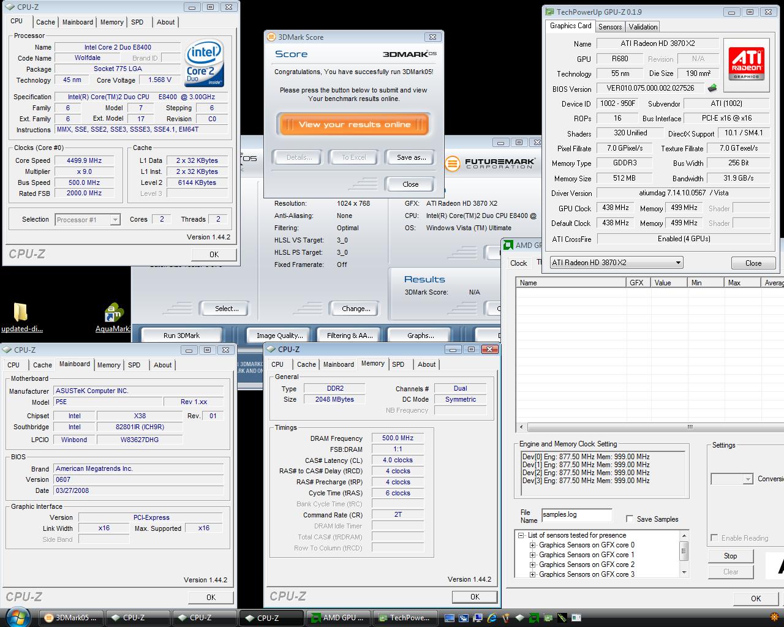Click the white diamond quick launch icon

pos(520,618)
